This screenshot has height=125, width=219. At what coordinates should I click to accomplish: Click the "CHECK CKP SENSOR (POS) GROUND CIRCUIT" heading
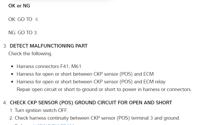click(91, 103)
